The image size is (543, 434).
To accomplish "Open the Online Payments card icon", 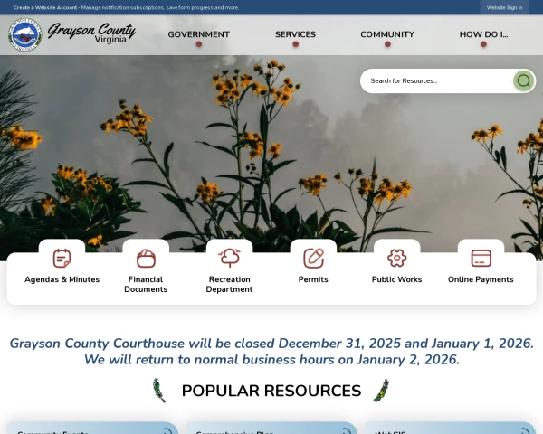I will (481, 259).
